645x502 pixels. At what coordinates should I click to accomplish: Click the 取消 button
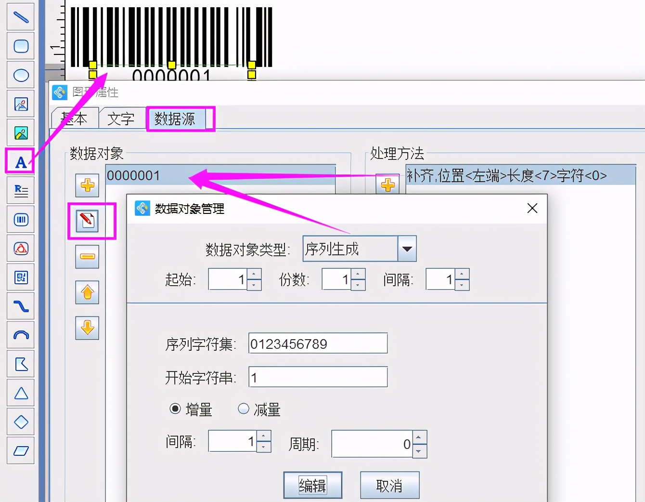390,485
